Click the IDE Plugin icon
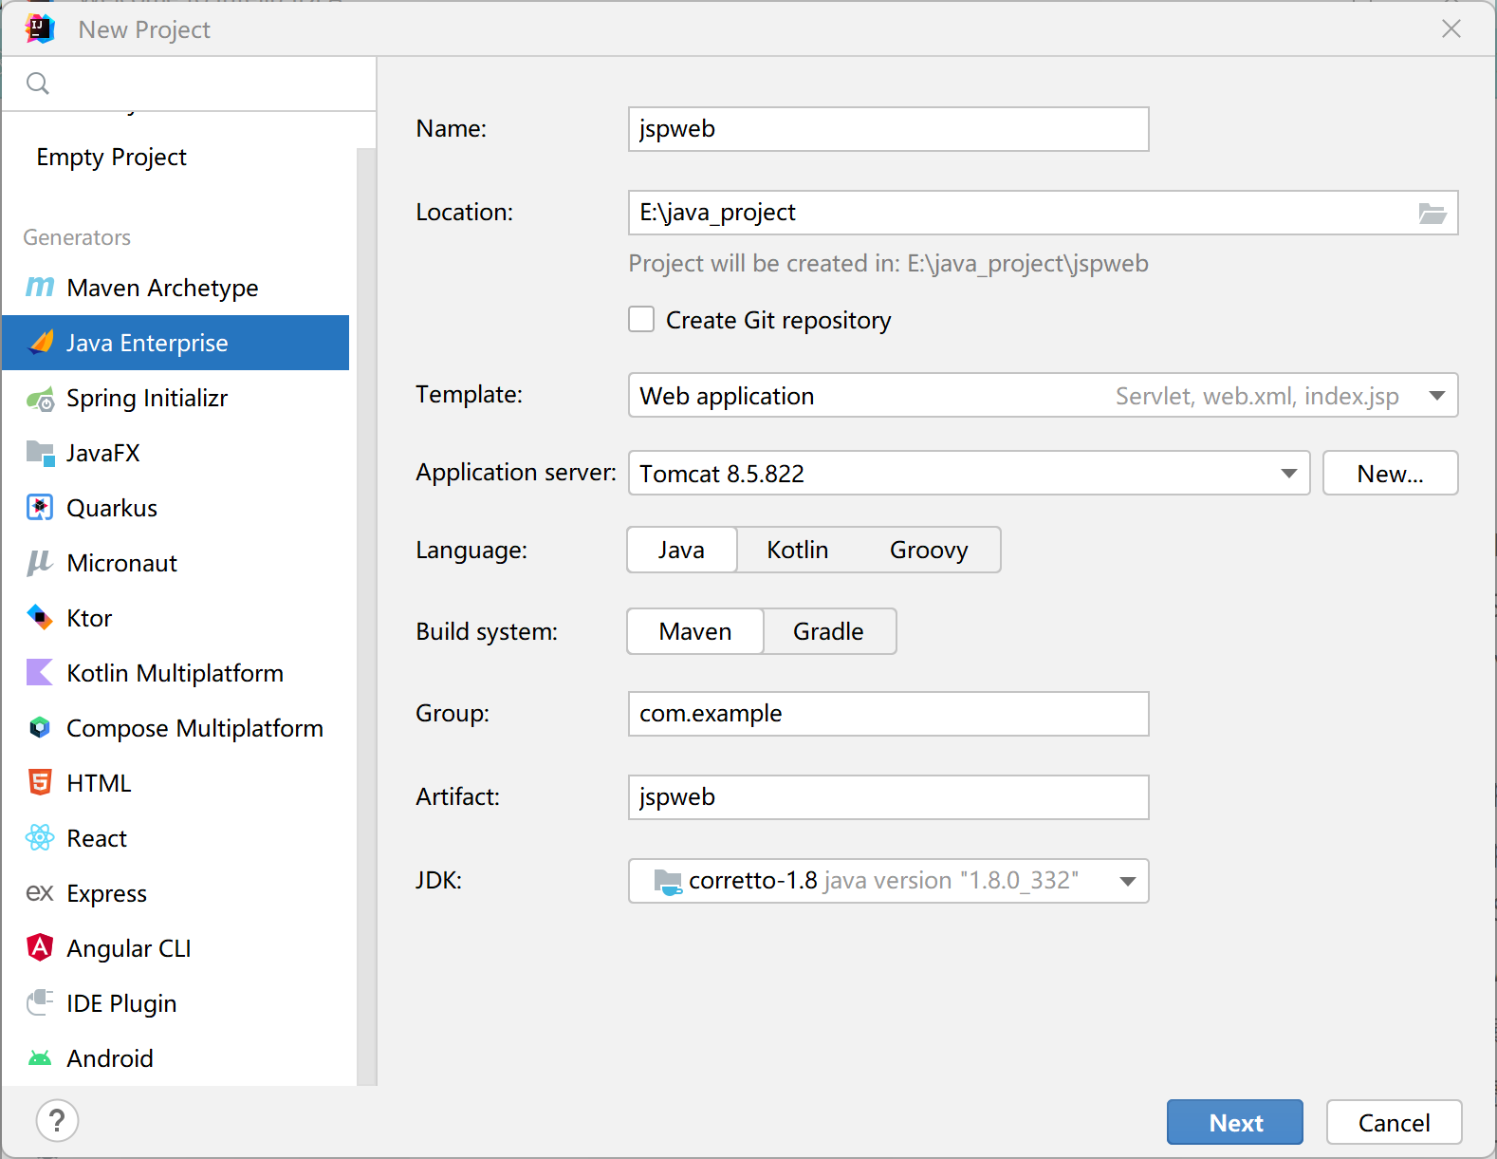Viewport: 1497px width, 1159px height. [x=40, y=1002]
